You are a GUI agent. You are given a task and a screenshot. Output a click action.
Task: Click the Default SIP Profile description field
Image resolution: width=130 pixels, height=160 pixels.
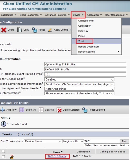[x=85, y=69]
